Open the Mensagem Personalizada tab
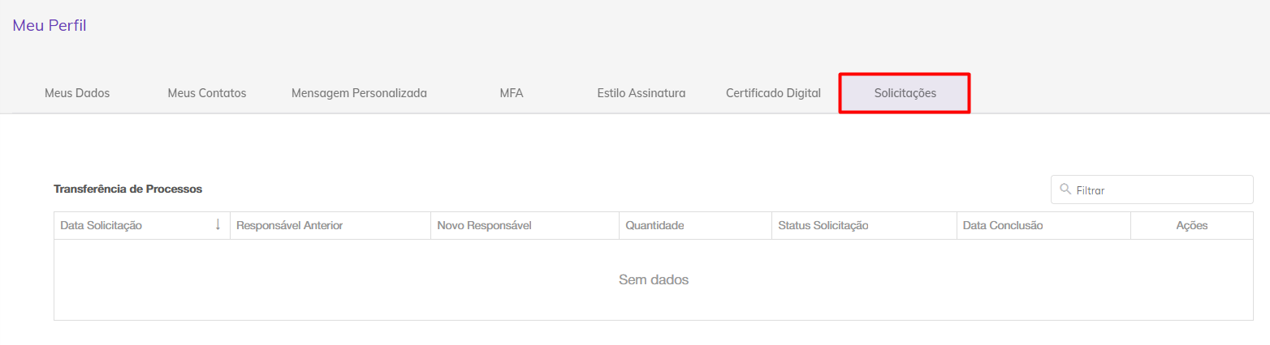The image size is (1270, 345). click(x=359, y=93)
